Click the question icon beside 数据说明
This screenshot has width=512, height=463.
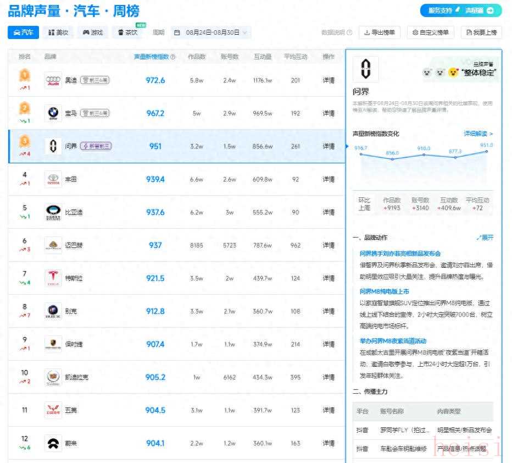point(349,32)
